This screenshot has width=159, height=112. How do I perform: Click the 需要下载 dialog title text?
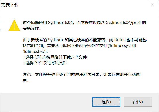10,5
